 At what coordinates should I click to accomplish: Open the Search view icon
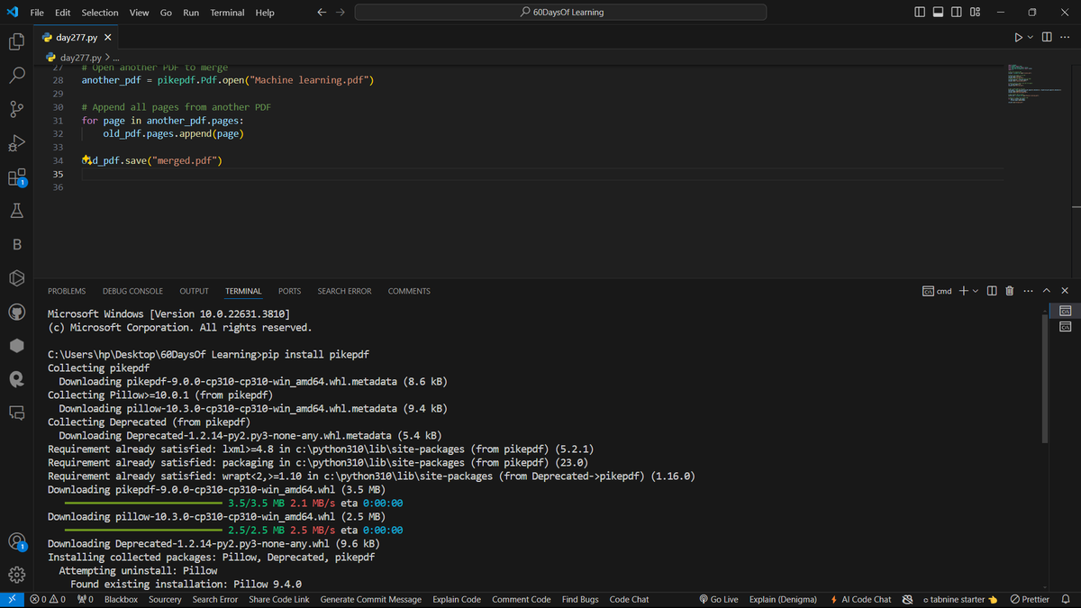(16, 76)
